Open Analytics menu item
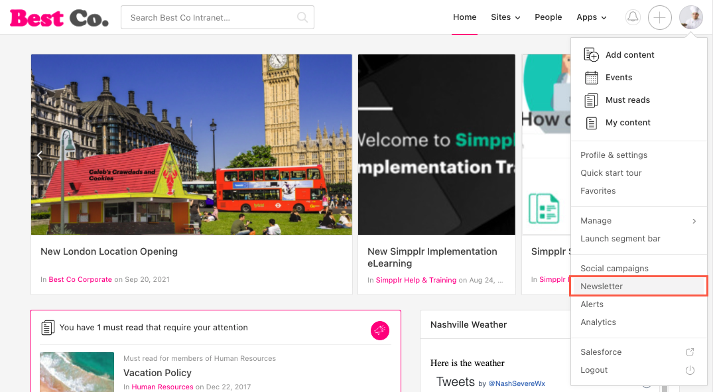The width and height of the screenshot is (713, 392). [x=598, y=322]
